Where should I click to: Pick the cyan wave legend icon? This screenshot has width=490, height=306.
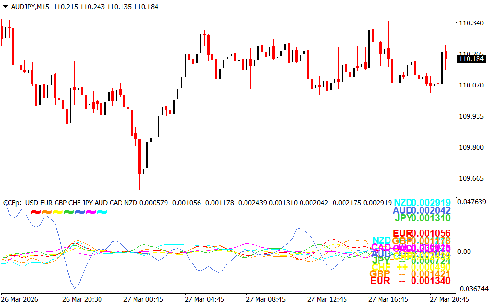[x=102, y=212]
